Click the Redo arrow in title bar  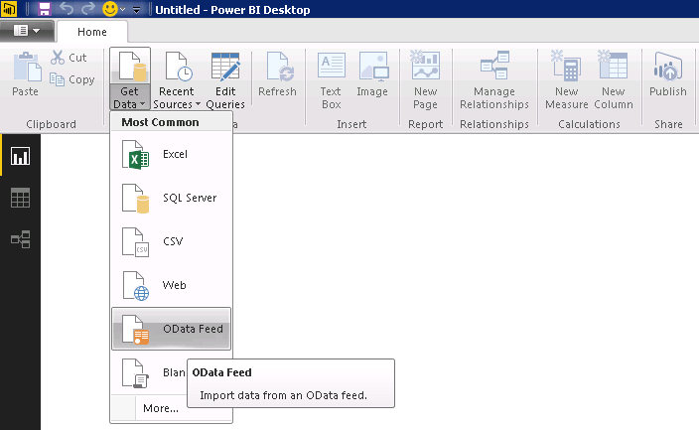click(x=88, y=9)
